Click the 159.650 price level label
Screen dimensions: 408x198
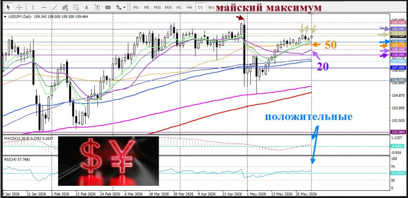click(x=398, y=34)
